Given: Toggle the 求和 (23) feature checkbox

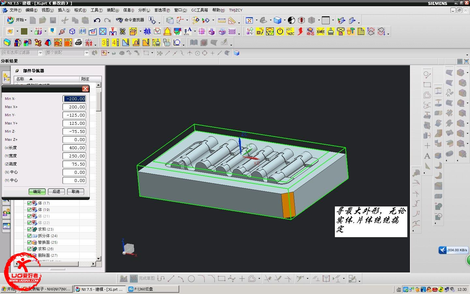Looking at the screenshot, I should coord(29,229).
